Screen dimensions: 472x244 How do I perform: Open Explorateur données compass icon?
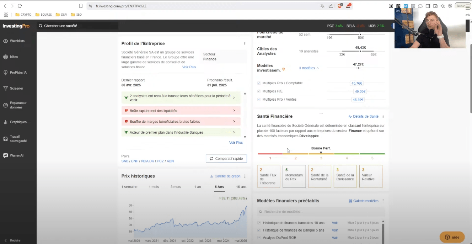click(x=5, y=105)
